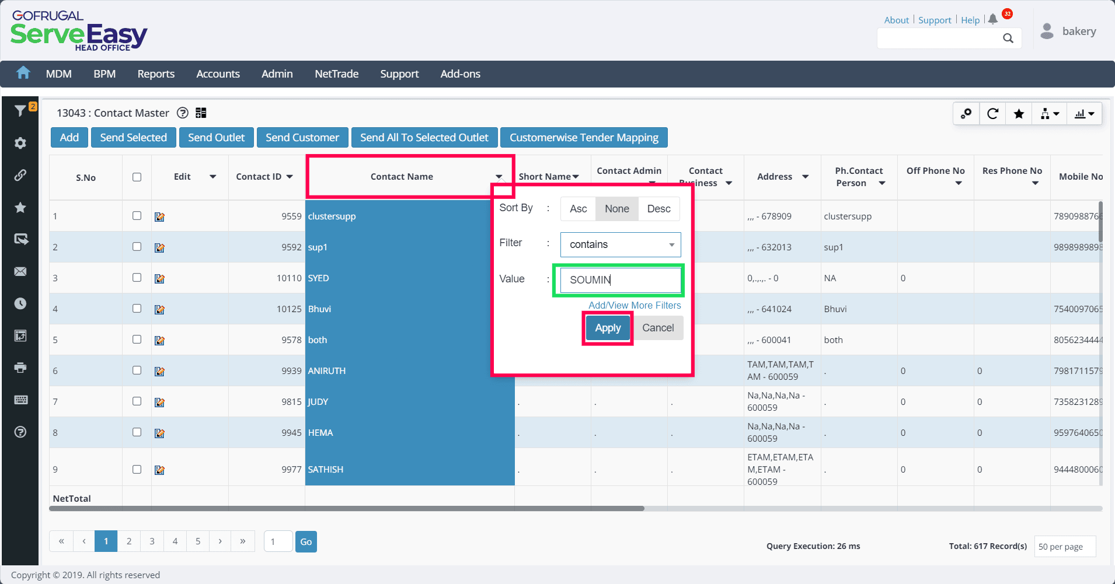Screen dimensions: 1115x584
Task: Cancel the filter popup
Action: 658,328
